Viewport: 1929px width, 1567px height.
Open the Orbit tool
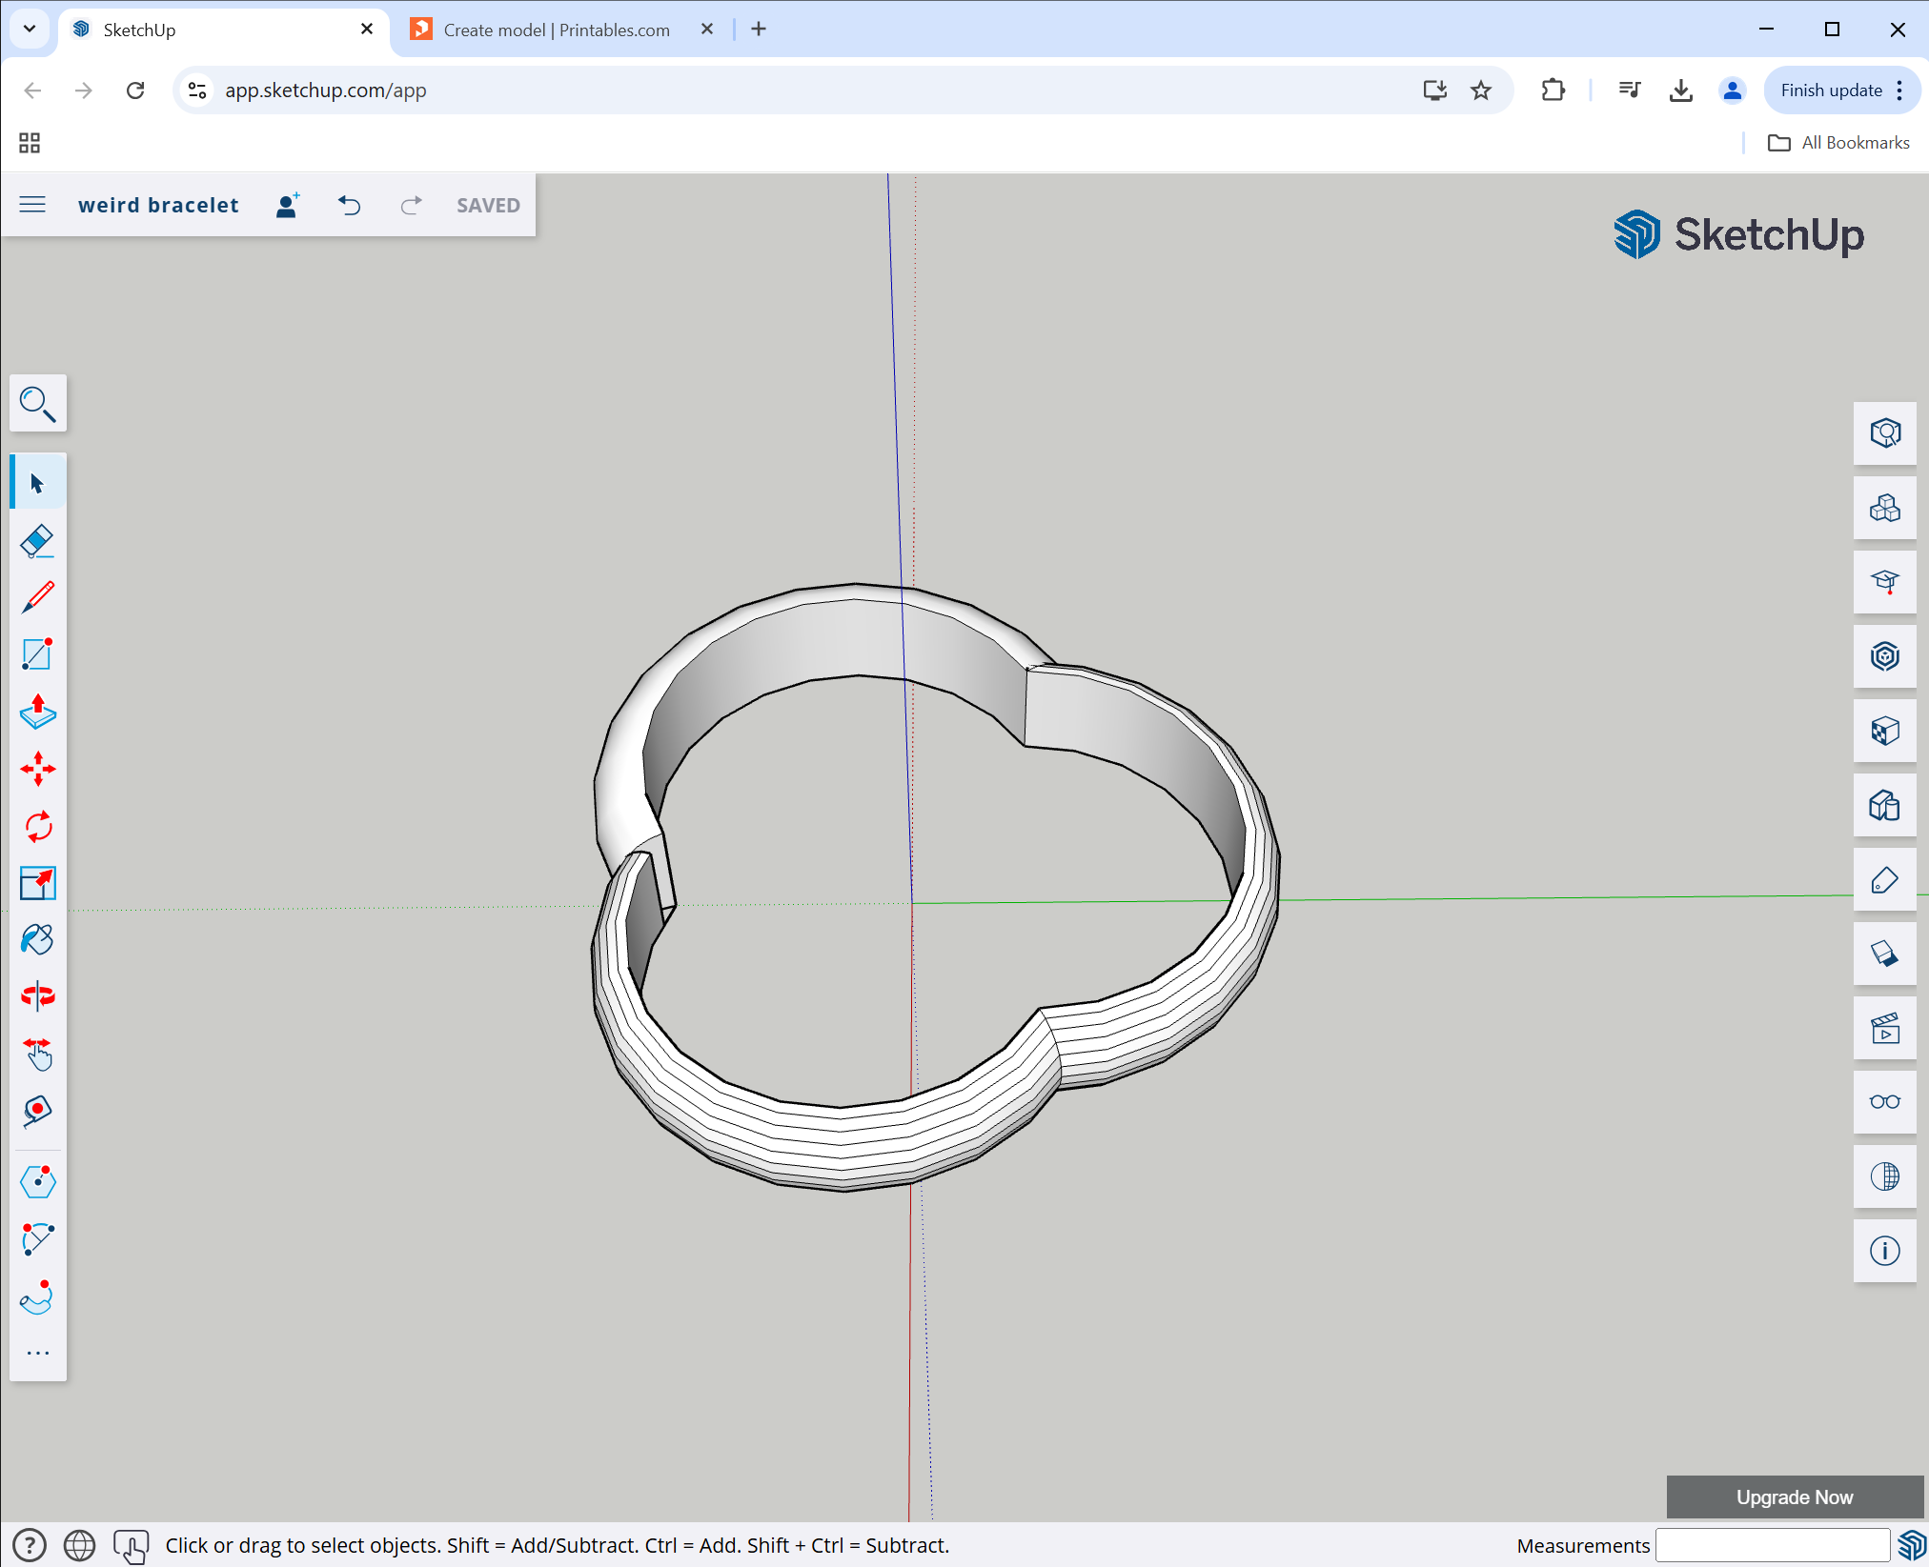point(38,997)
